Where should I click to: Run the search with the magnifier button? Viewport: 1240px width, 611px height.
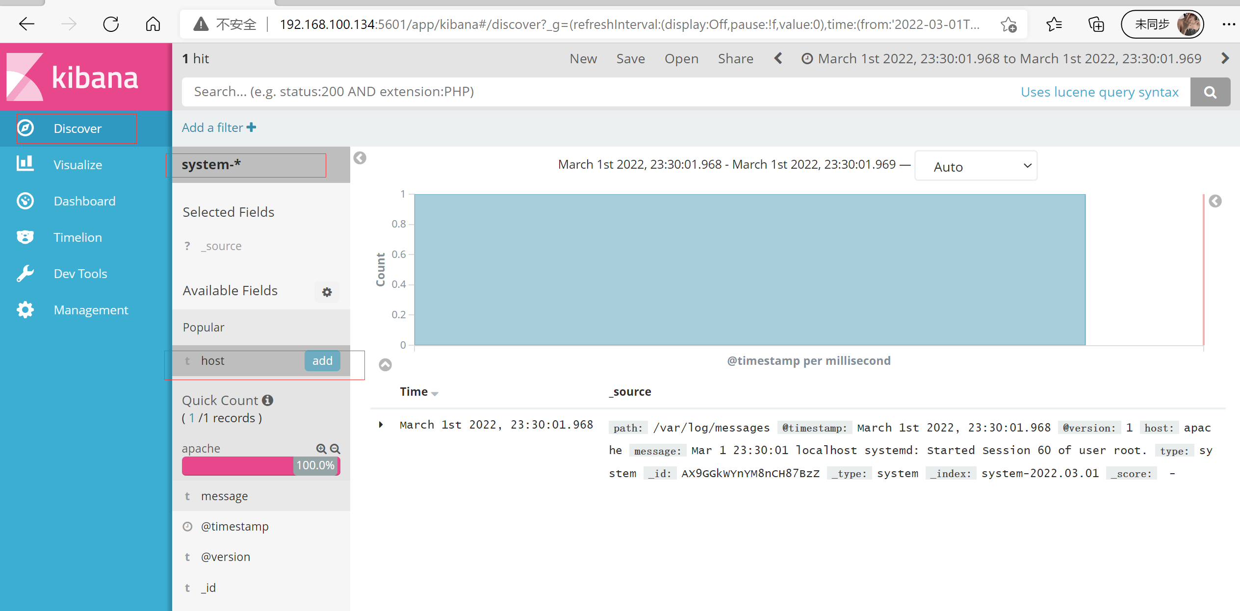click(1210, 92)
